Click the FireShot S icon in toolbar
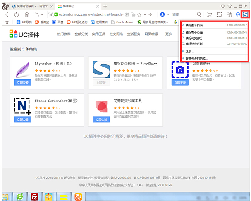Image resolution: width=251 pixels, height=201 pixels. (245, 14)
